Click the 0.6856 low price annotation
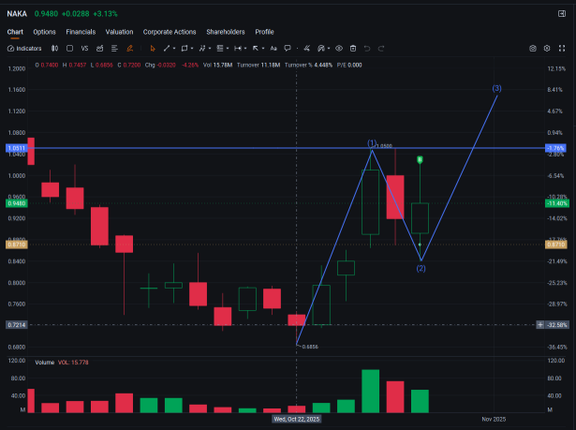Image resolution: width=576 pixels, height=430 pixels. [x=310, y=347]
